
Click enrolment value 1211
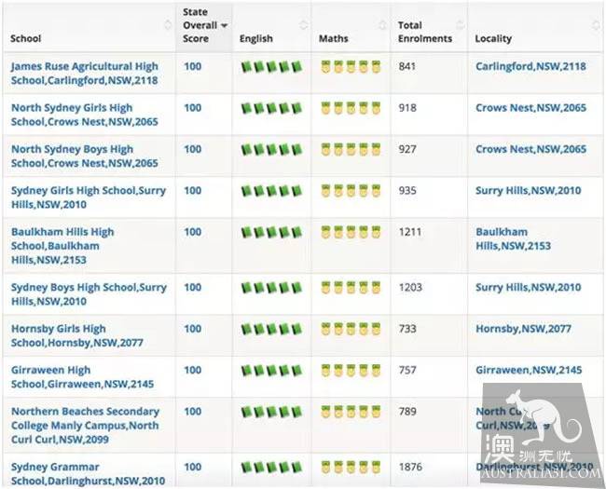[410, 232]
